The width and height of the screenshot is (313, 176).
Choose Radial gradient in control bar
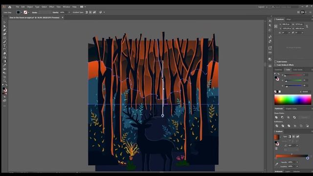[90, 12]
